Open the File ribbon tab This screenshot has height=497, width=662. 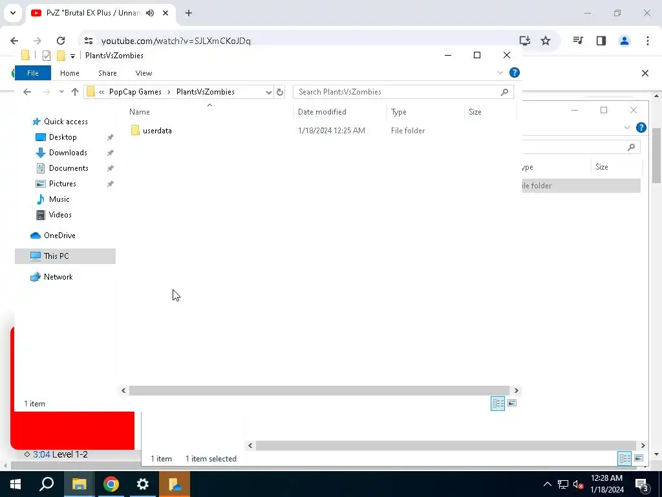(x=33, y=73)
